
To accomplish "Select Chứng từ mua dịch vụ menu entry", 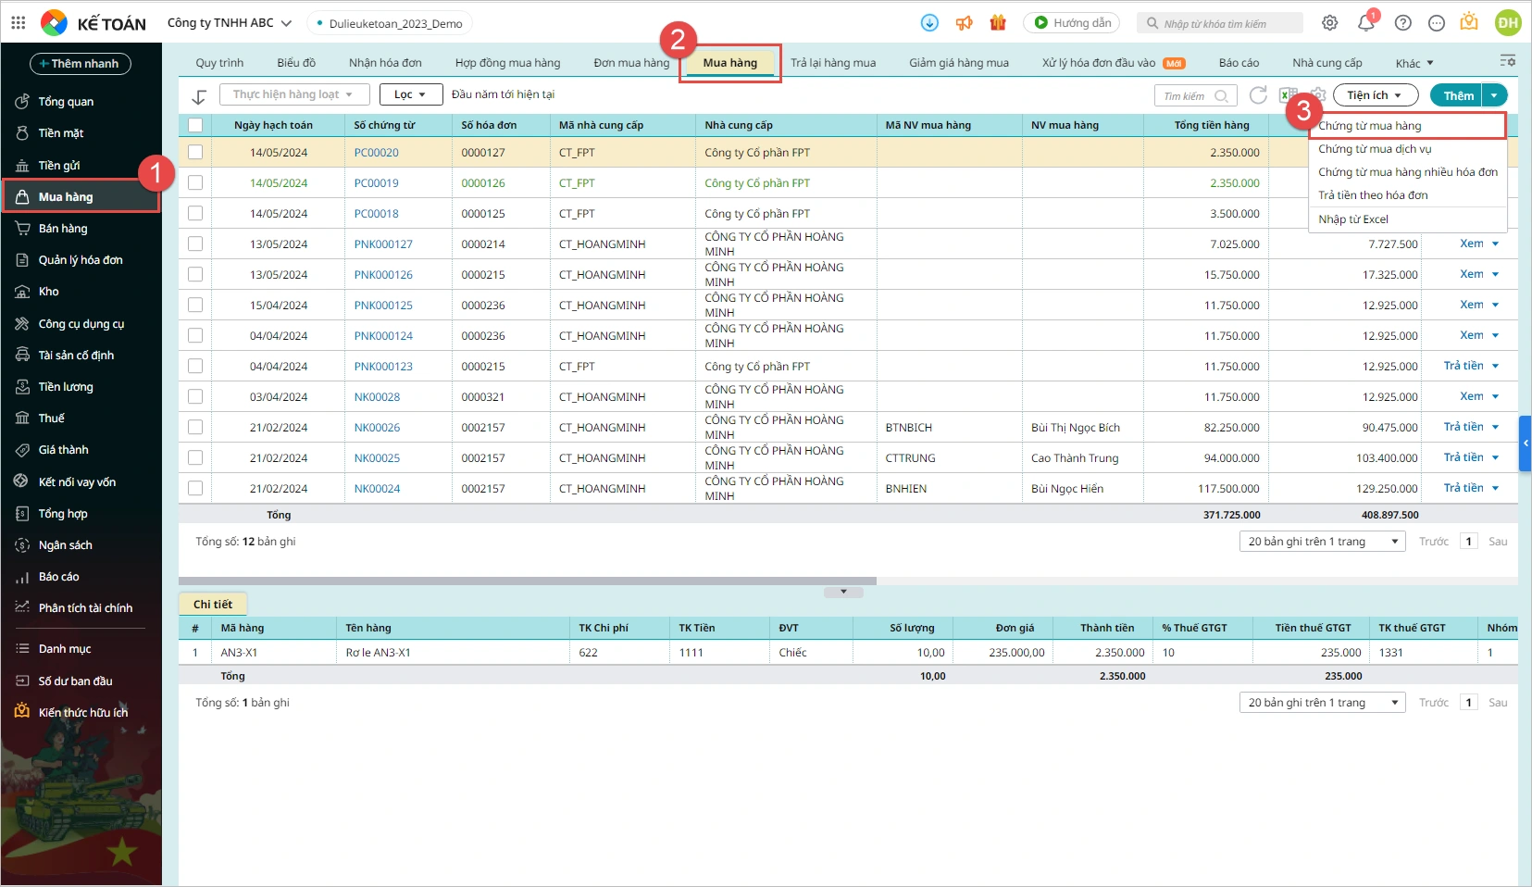I will (x=1407, y=149).
